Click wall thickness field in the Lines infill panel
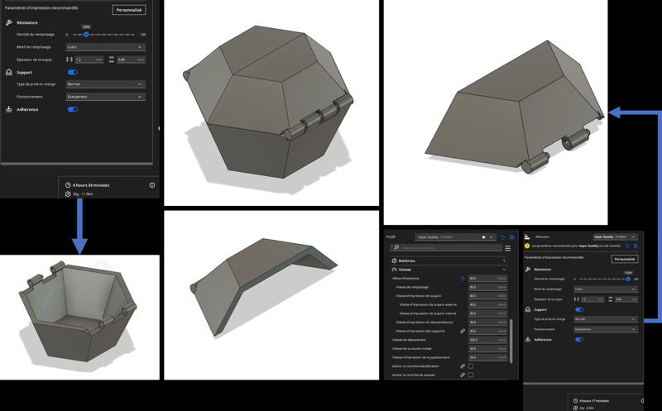Viewport: 662px width, 411px height. pyautogui.click(x=592, y=299)
